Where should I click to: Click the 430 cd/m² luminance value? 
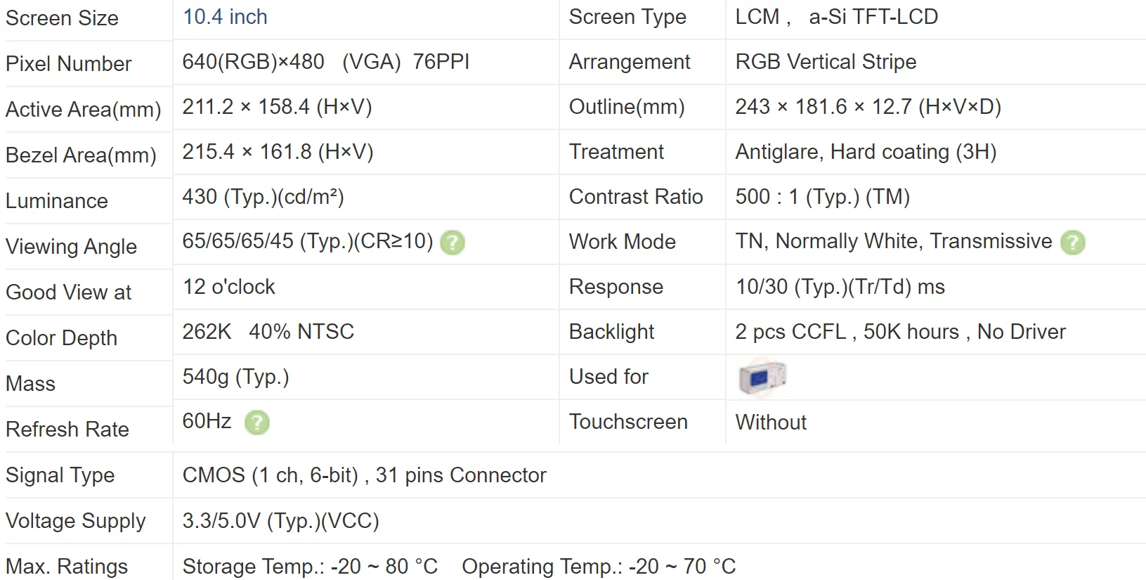(263, 197)
